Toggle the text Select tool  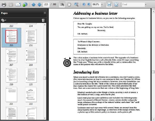tap(62, 4)
